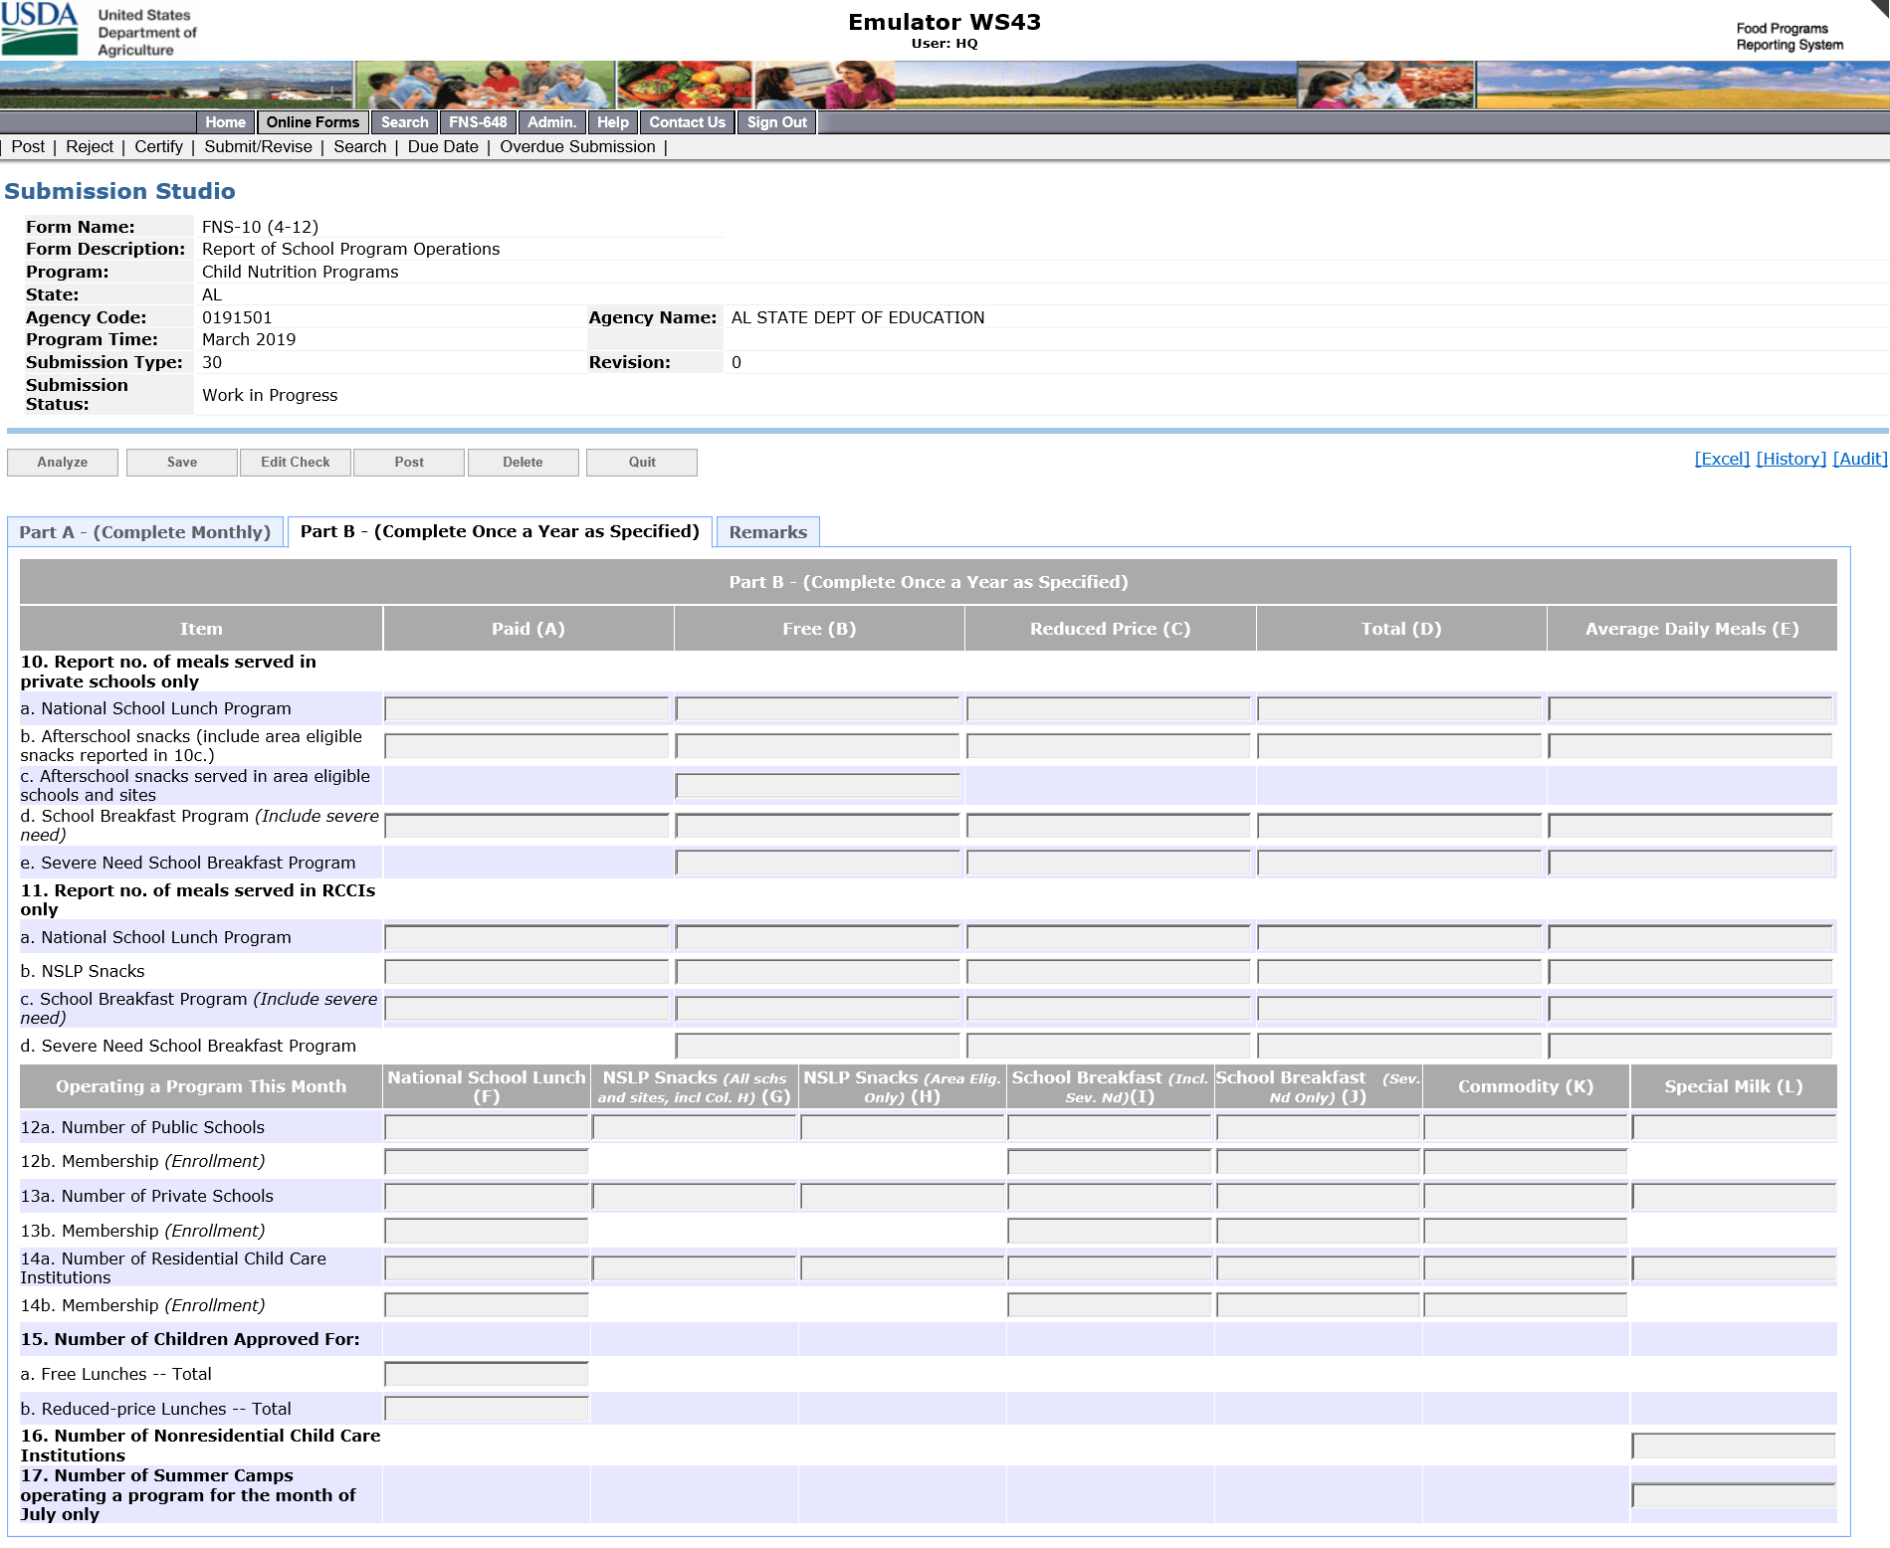1890x1548 pixels.
Task: Click Special Milk (L) field for 12a Public Schools
Action: [x=1734, y=1128]
